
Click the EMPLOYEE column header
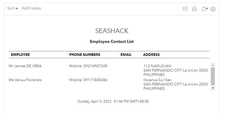(20, 55)
